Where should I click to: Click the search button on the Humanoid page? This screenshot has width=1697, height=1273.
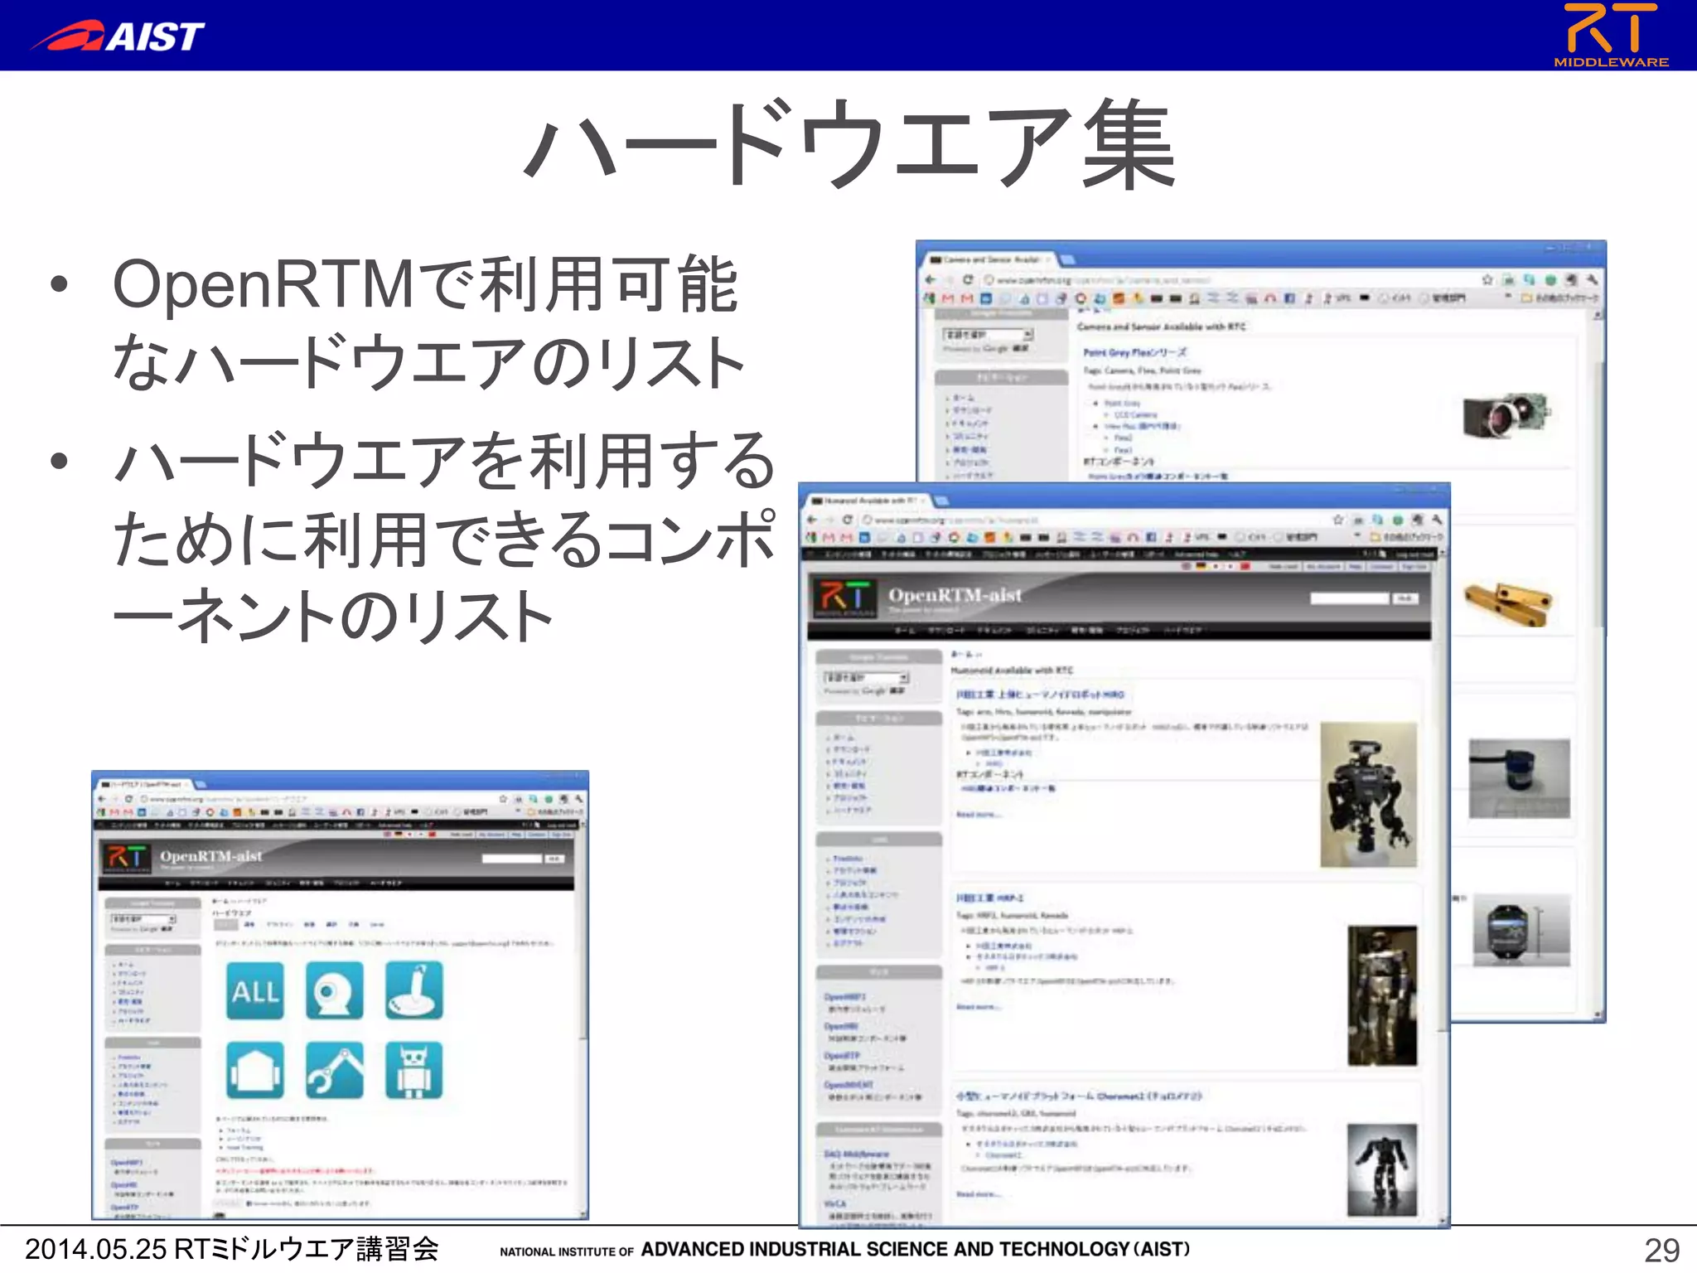coord(1405,598)
